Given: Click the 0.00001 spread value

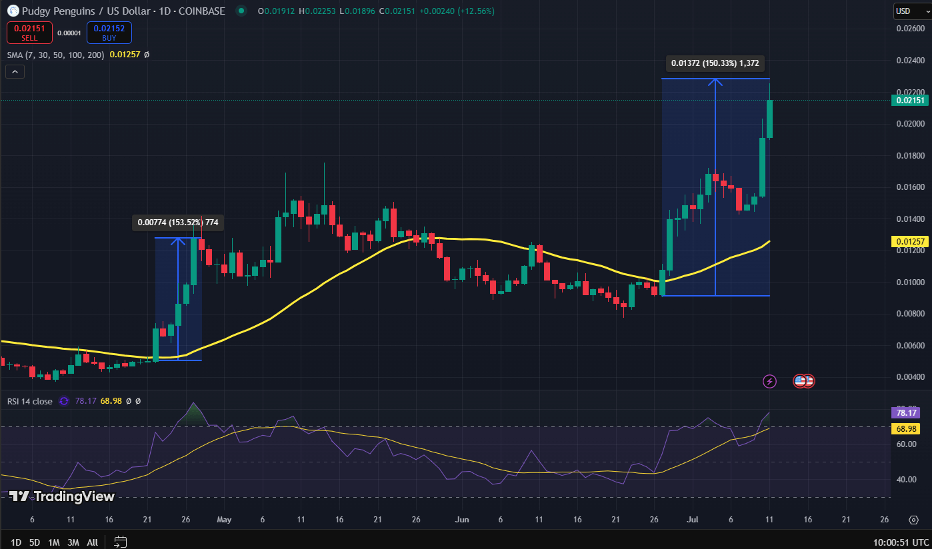Looking at the screenshot, I should (x=69, y=33).
